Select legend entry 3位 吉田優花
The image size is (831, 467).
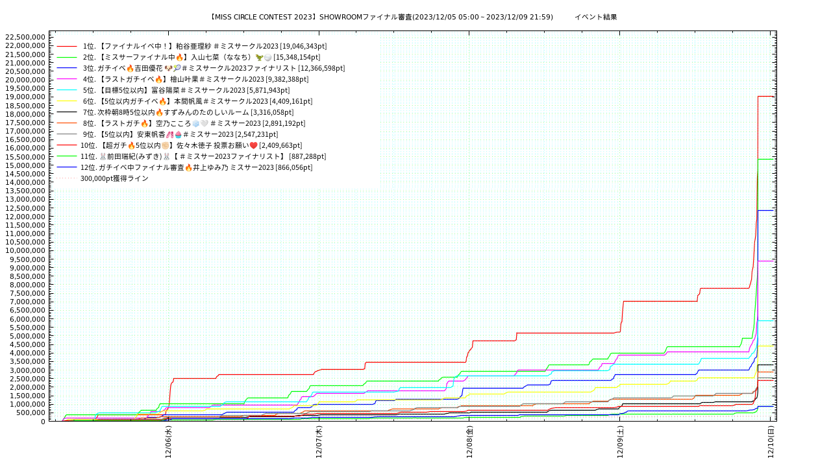tap(214, 68)
